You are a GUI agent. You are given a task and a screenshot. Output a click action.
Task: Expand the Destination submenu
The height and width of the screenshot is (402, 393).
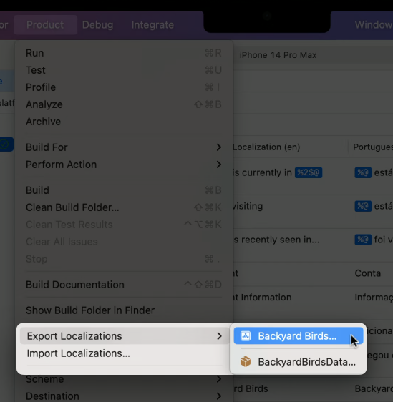tap(124, 396)
